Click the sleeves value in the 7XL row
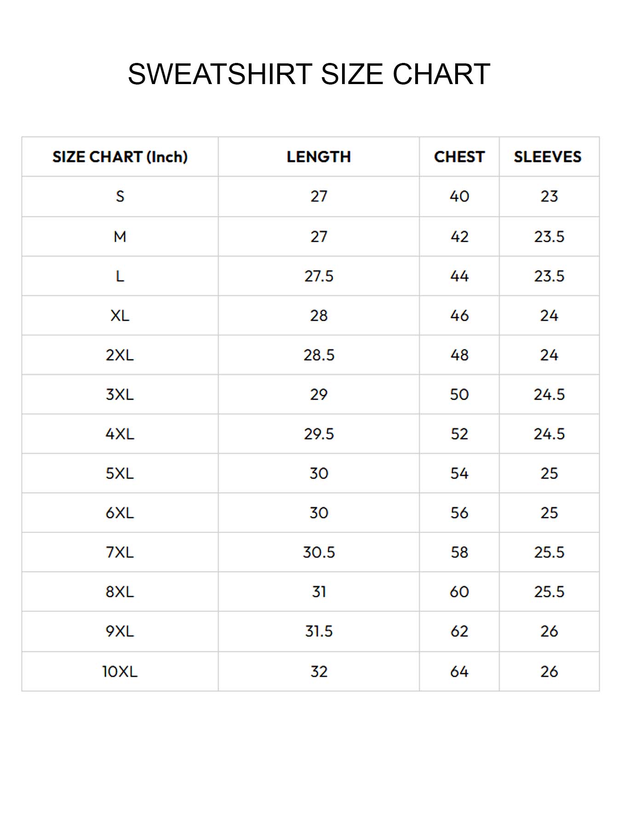624x827 pixels. (x=549, y=552)
